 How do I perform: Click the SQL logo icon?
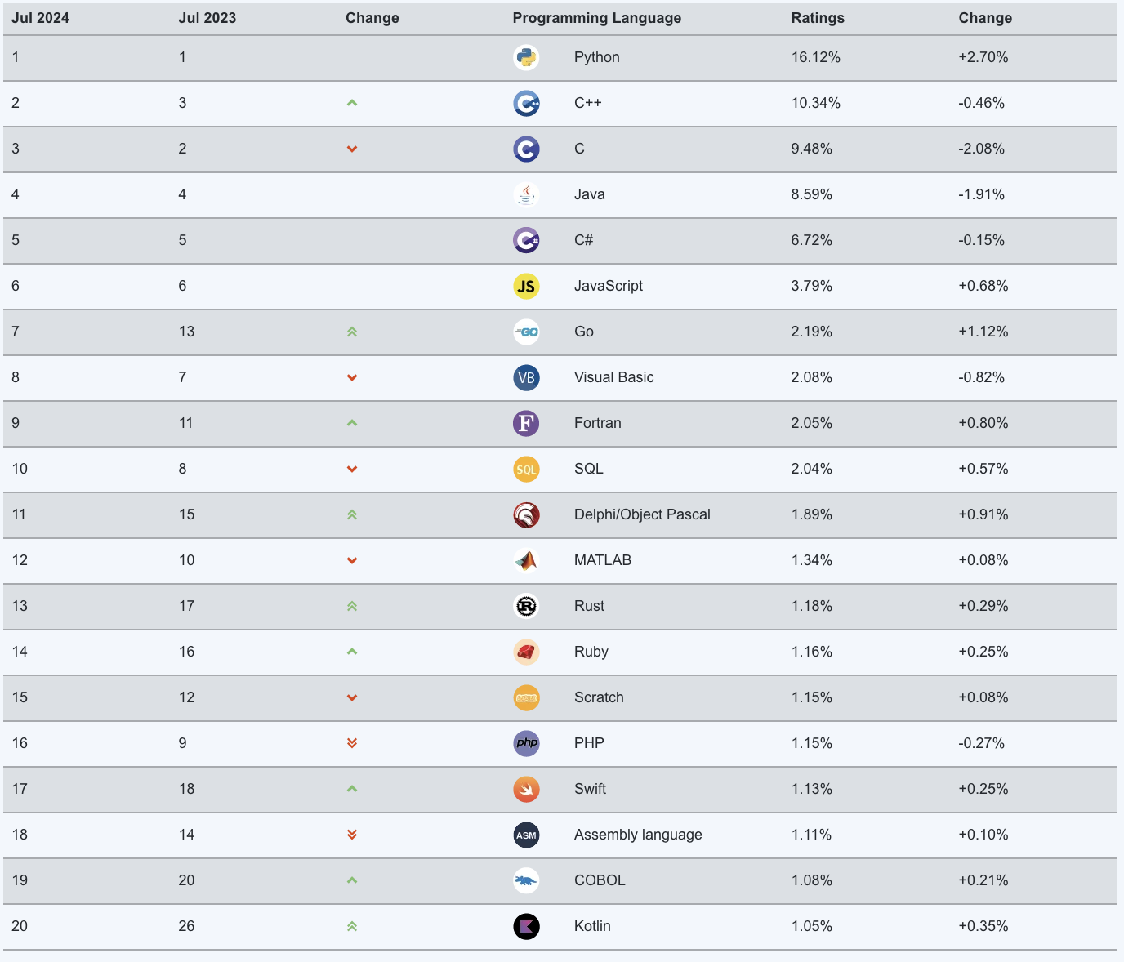pyautogui.click(x=526, y=469)
